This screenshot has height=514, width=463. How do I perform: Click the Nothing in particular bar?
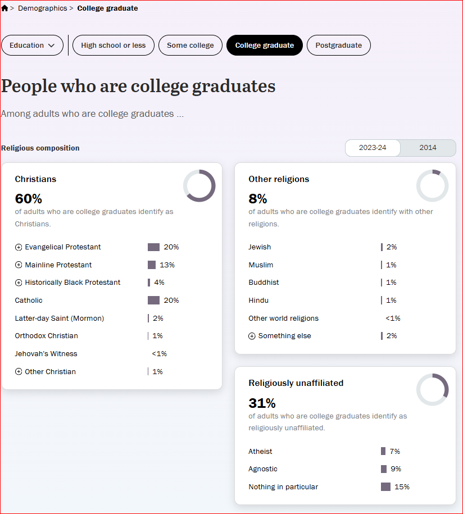coord(385,487)
